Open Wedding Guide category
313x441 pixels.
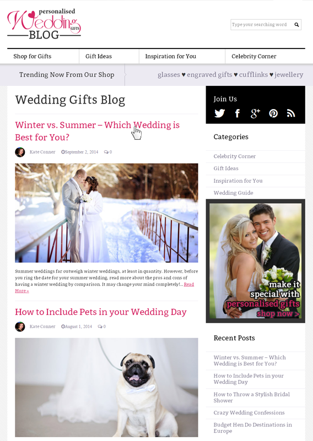click(x=233, y=193)
